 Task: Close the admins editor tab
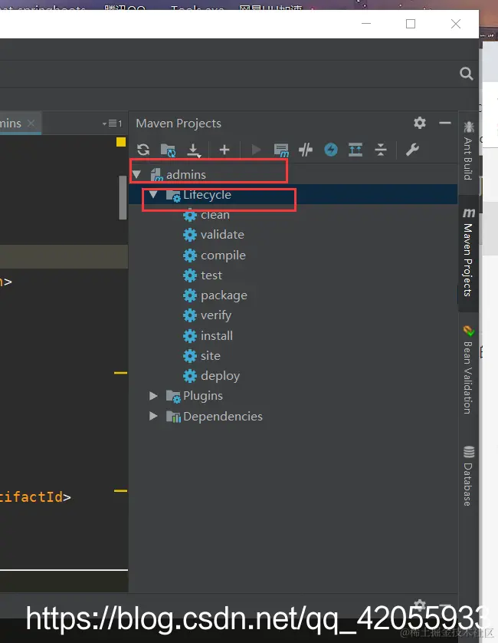tap(31, 123)
